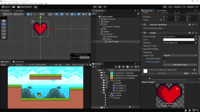The height and width of the screenshot is (112, 200).
Task: Click the Set Native Size button
Action: (x=180, y=65)
